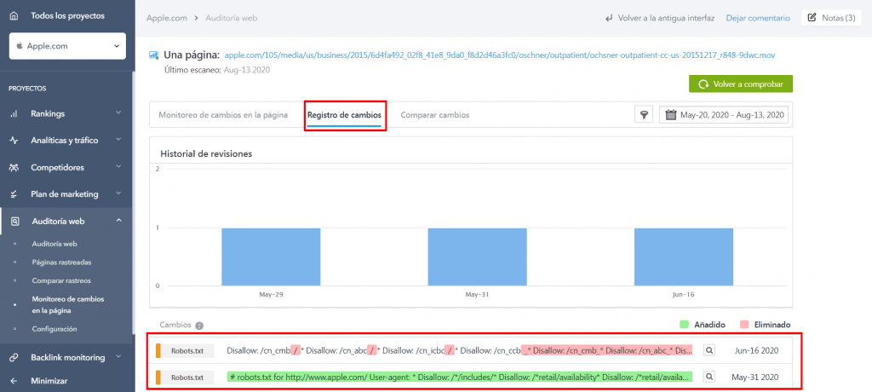Open Auditoría web submenu item
Image resolution: width=872 pixels, height=392 pixels.
click(x=54, y=244)
